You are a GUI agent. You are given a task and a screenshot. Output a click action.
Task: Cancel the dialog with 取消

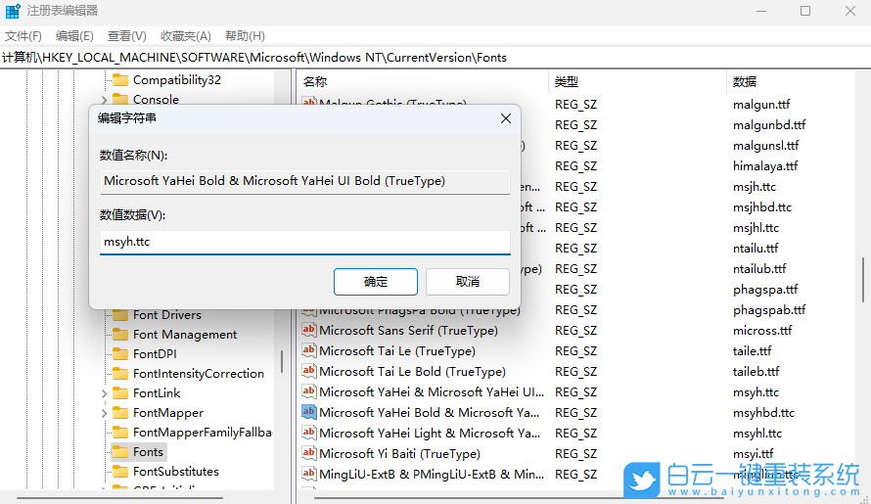click(468, 282)
